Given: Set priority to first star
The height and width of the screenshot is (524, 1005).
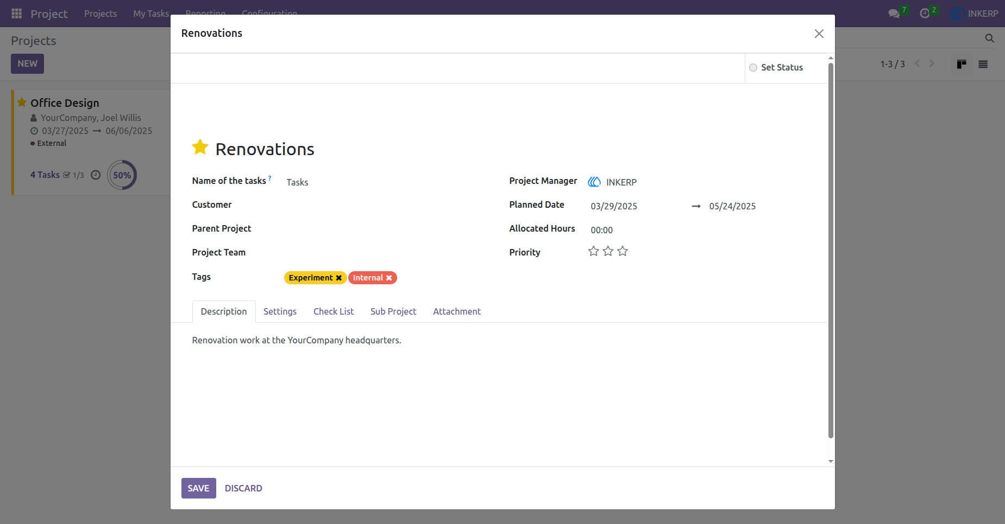Looking at the screenshot, I should point(593,251).
